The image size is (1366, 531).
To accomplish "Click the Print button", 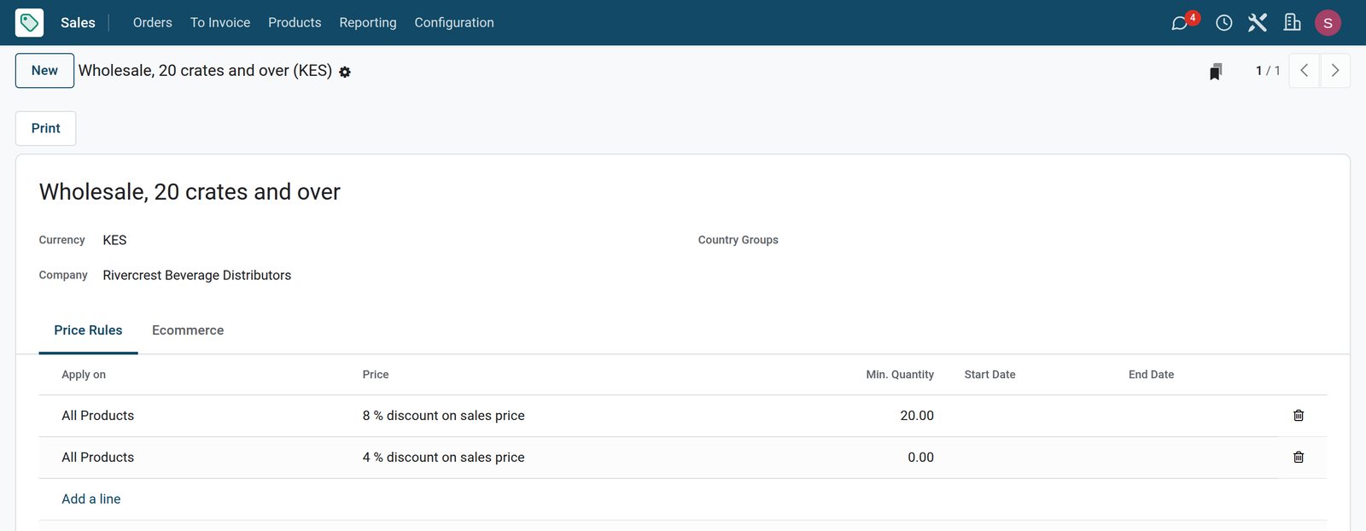I will 46,128.
